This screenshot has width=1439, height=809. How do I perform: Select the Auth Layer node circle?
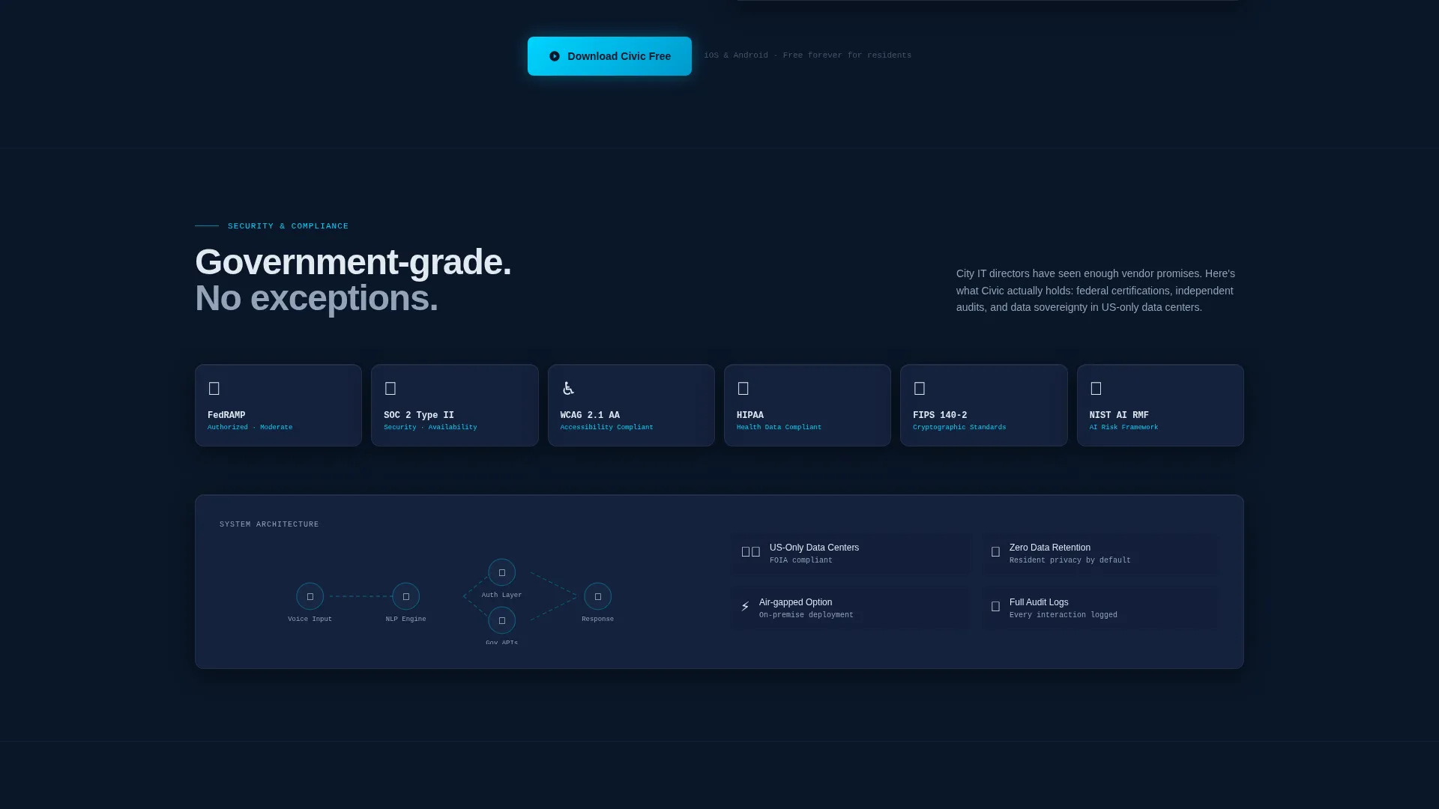502,572
